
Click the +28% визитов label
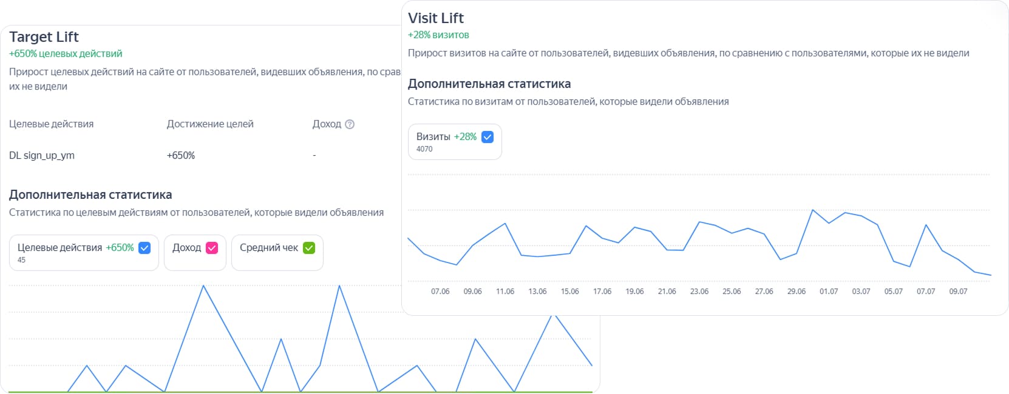[438, 35]
